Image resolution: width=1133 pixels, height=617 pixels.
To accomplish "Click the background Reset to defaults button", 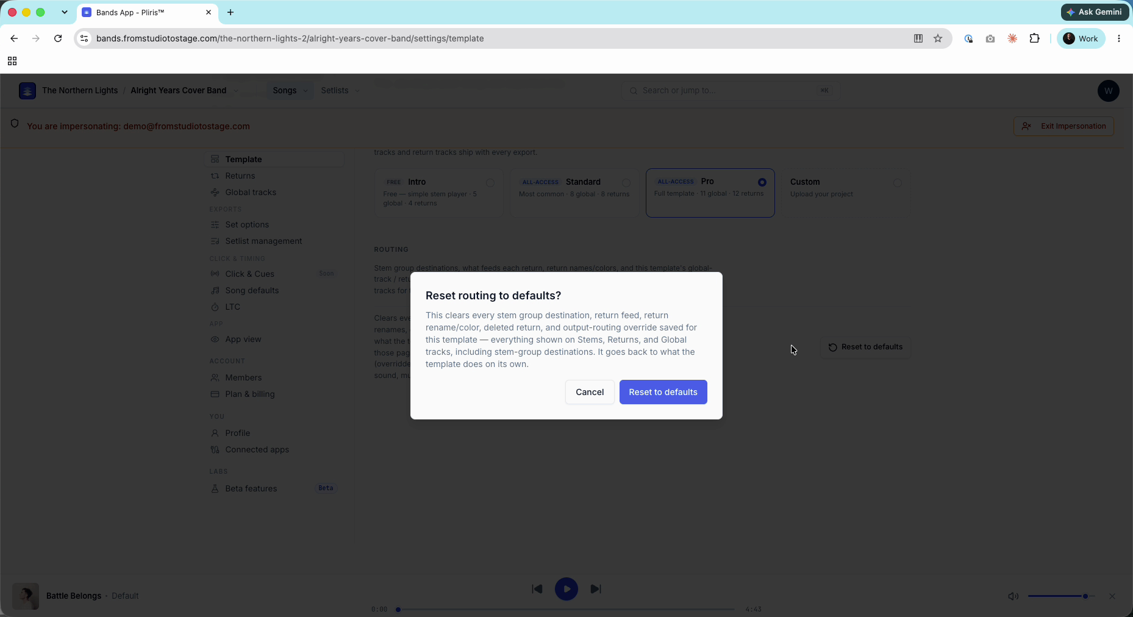I will point(865,347).
